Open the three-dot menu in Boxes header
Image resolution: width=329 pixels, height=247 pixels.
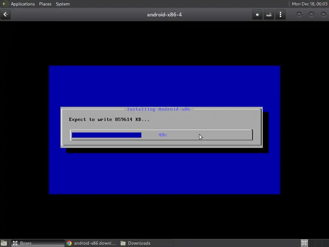pyautogui.click(x=280, y=15)
